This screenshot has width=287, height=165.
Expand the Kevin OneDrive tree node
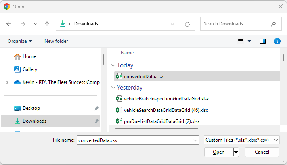(x=7, y=82)
